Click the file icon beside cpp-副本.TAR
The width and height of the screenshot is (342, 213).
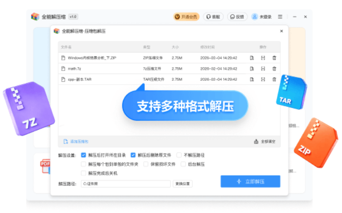pos(63,79)
